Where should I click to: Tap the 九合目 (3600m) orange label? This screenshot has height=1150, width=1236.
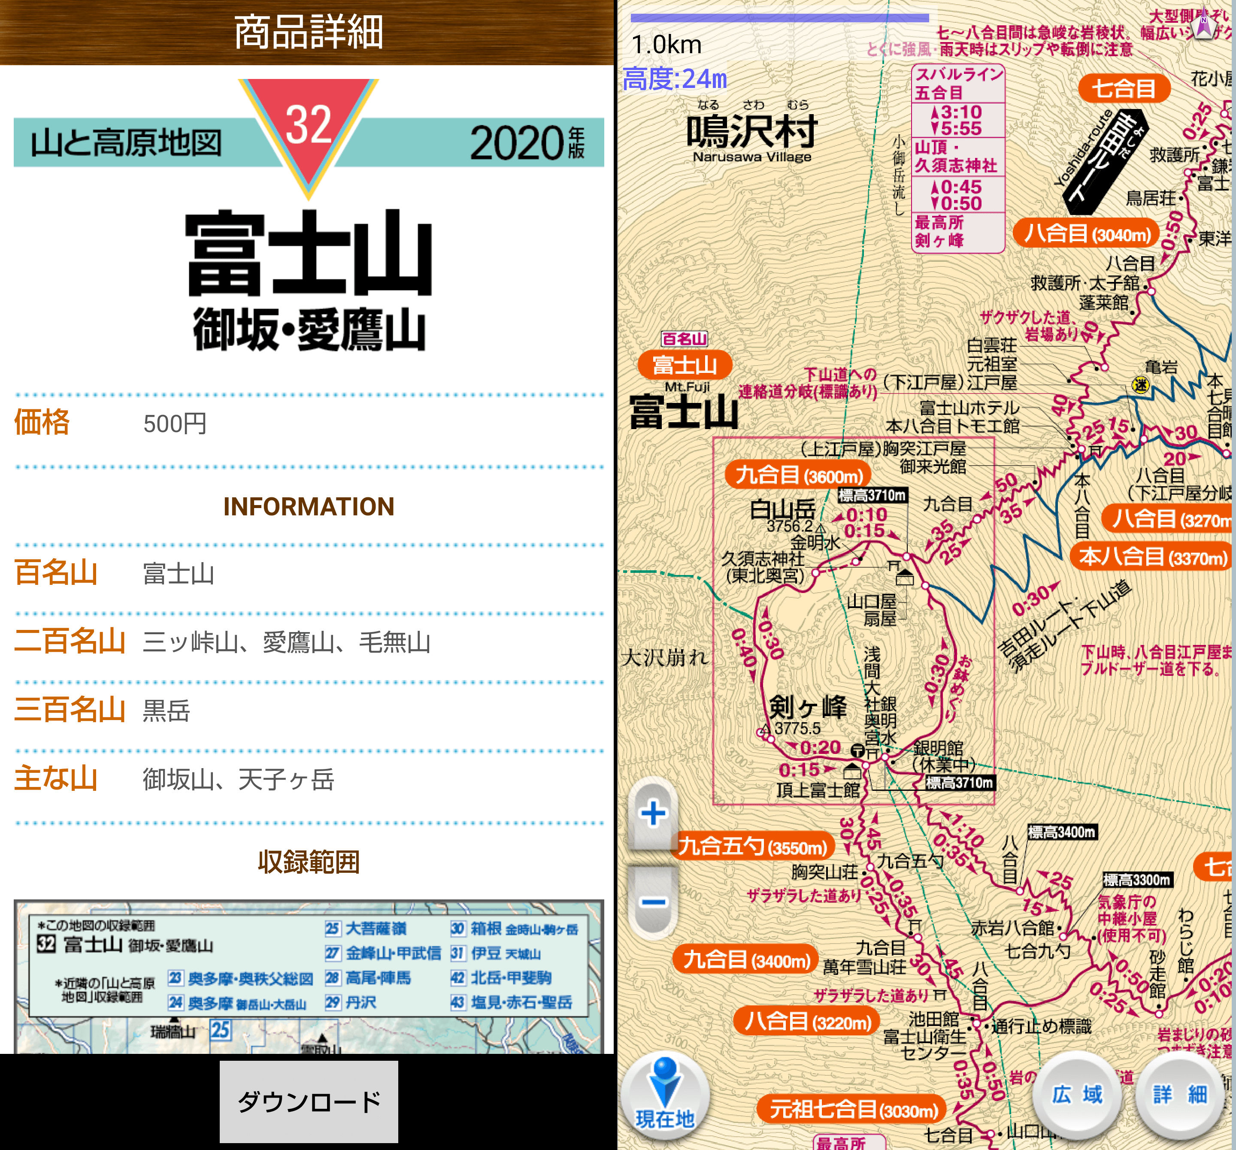point(799,475)
